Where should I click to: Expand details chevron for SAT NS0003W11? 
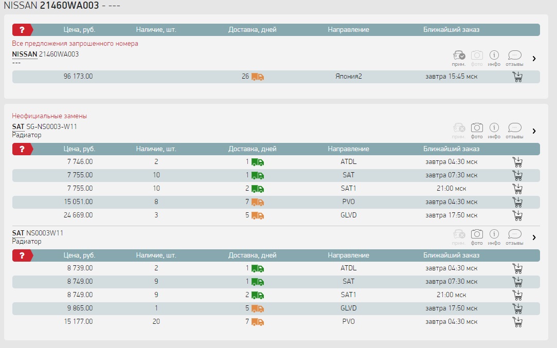[534, 237]
